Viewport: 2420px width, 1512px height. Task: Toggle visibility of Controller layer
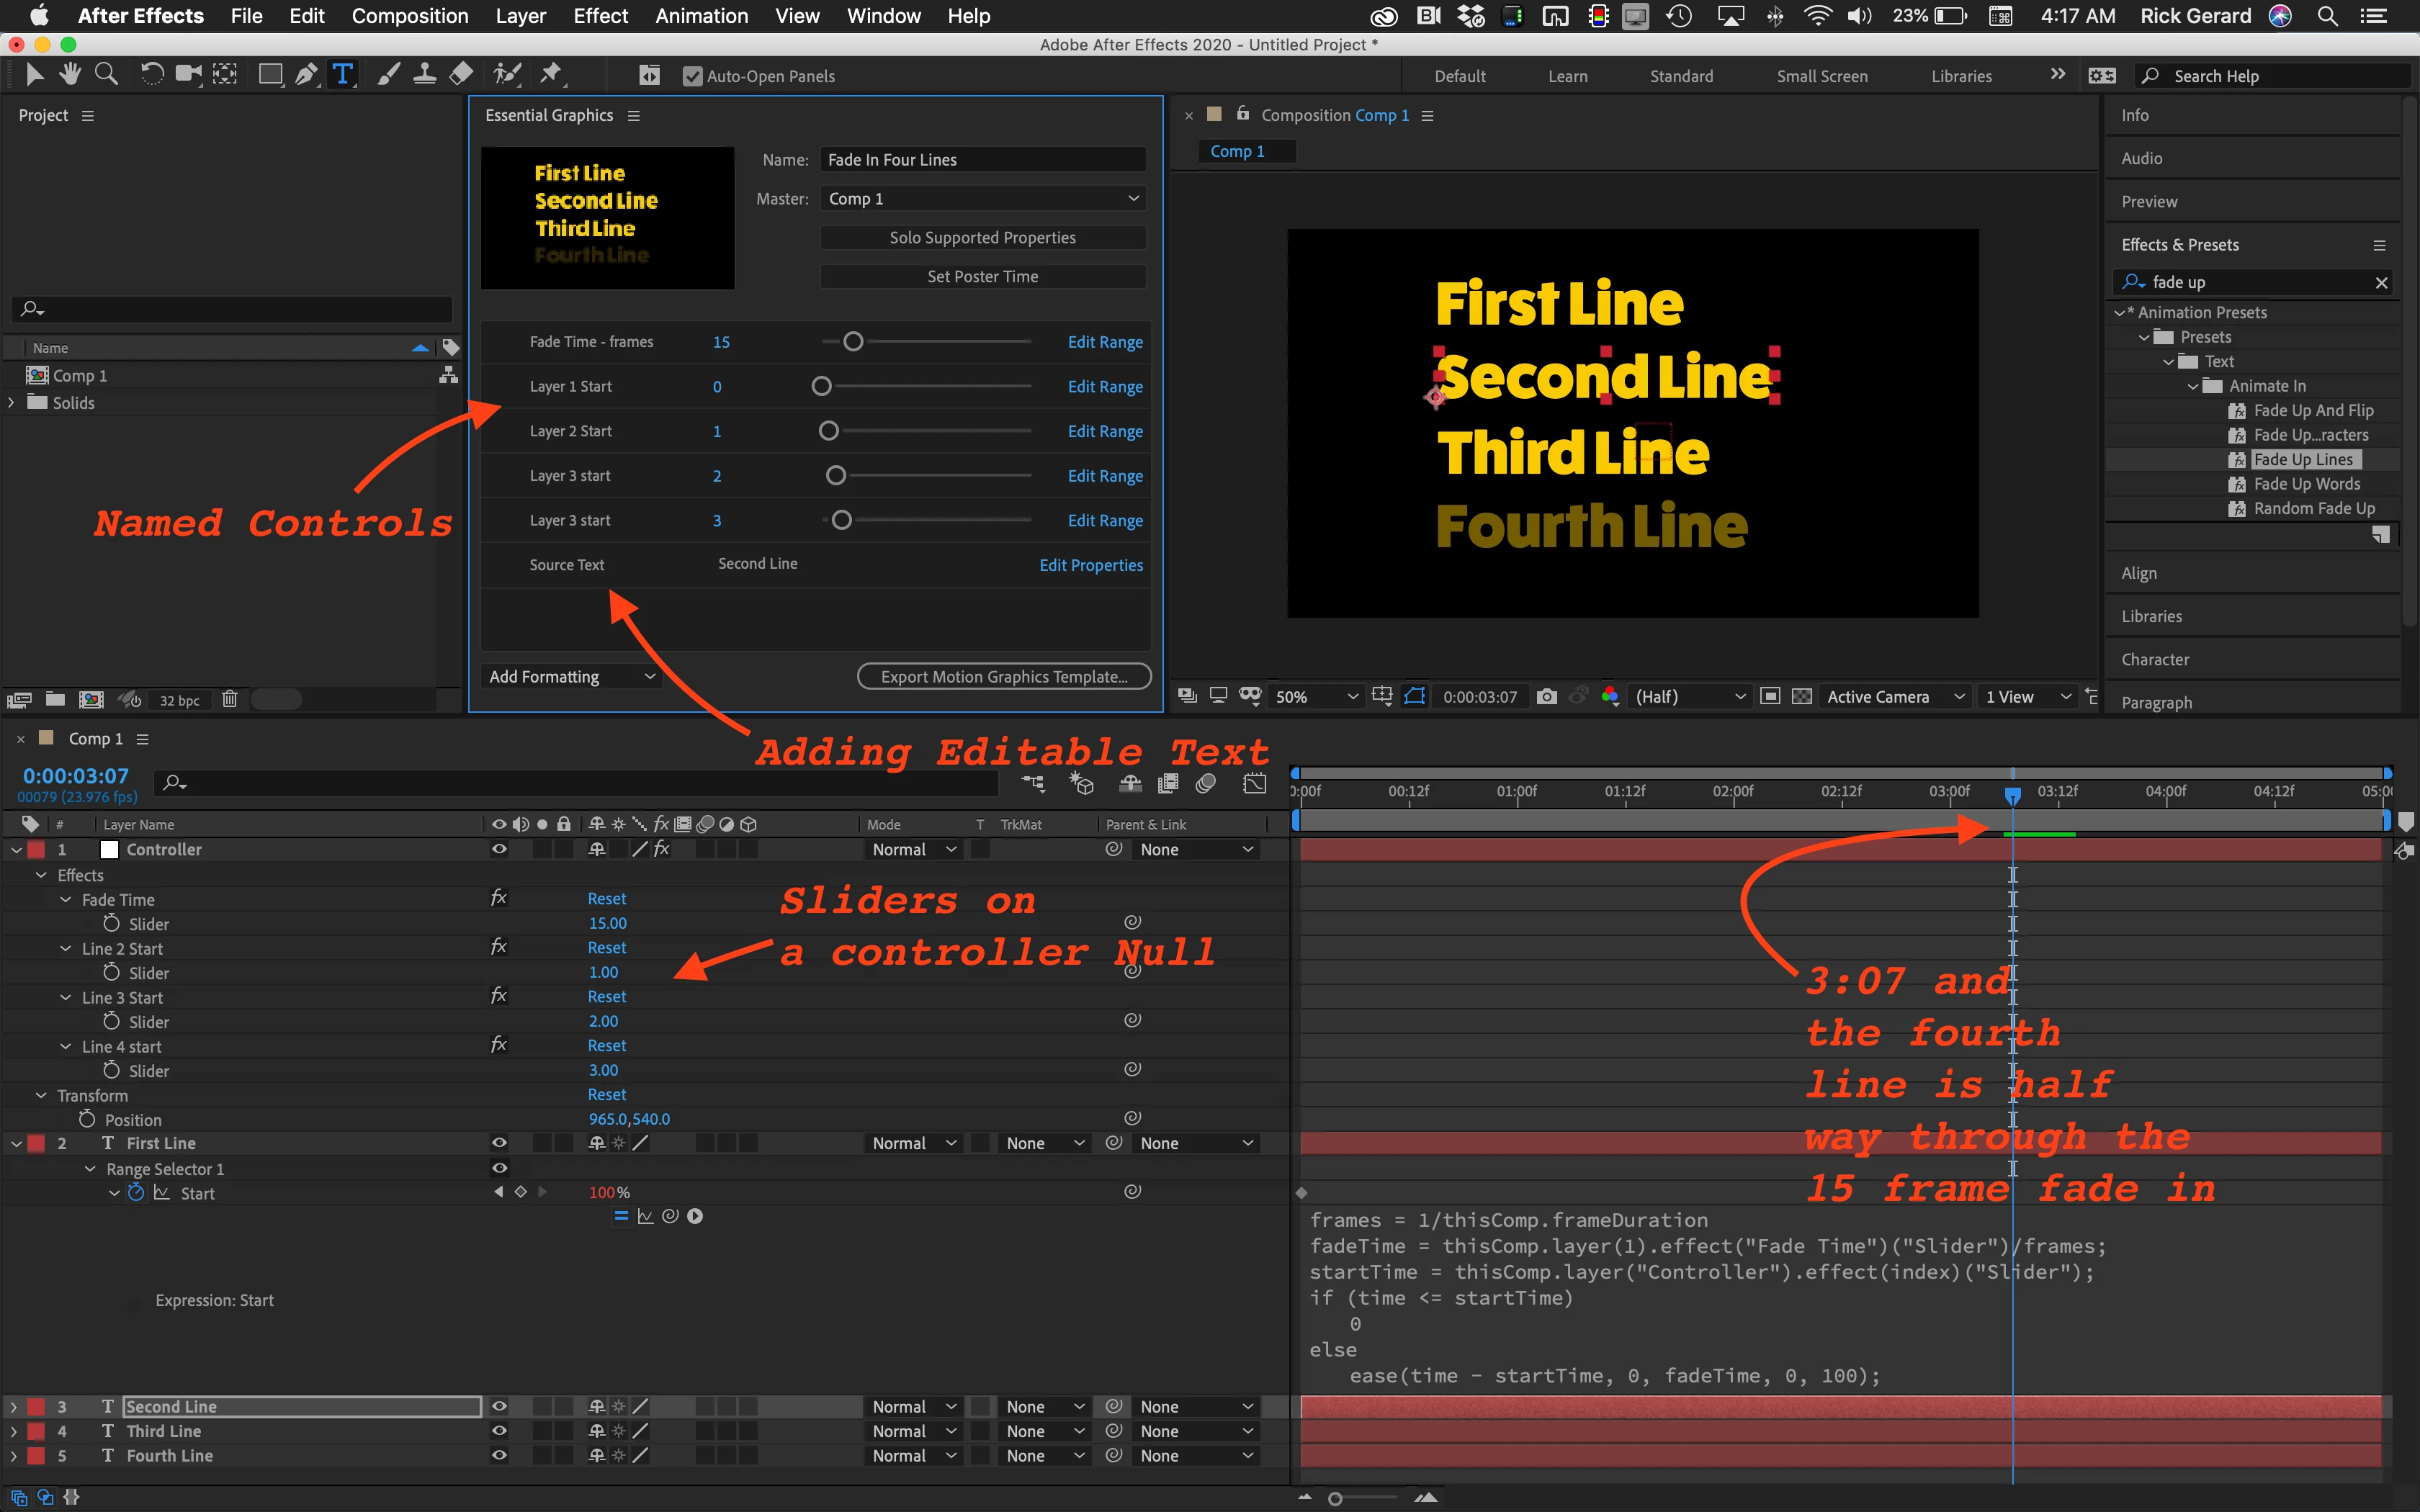point(499,849)
